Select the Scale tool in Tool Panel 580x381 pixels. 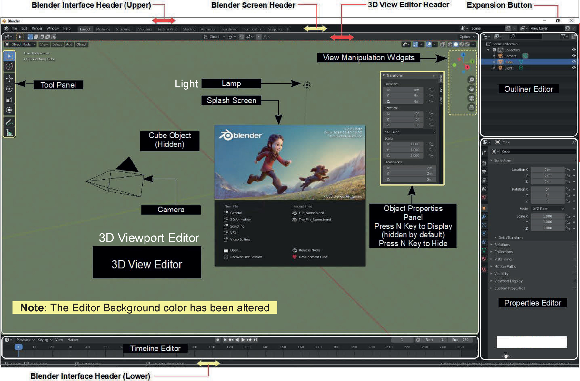tap(9, 100)
